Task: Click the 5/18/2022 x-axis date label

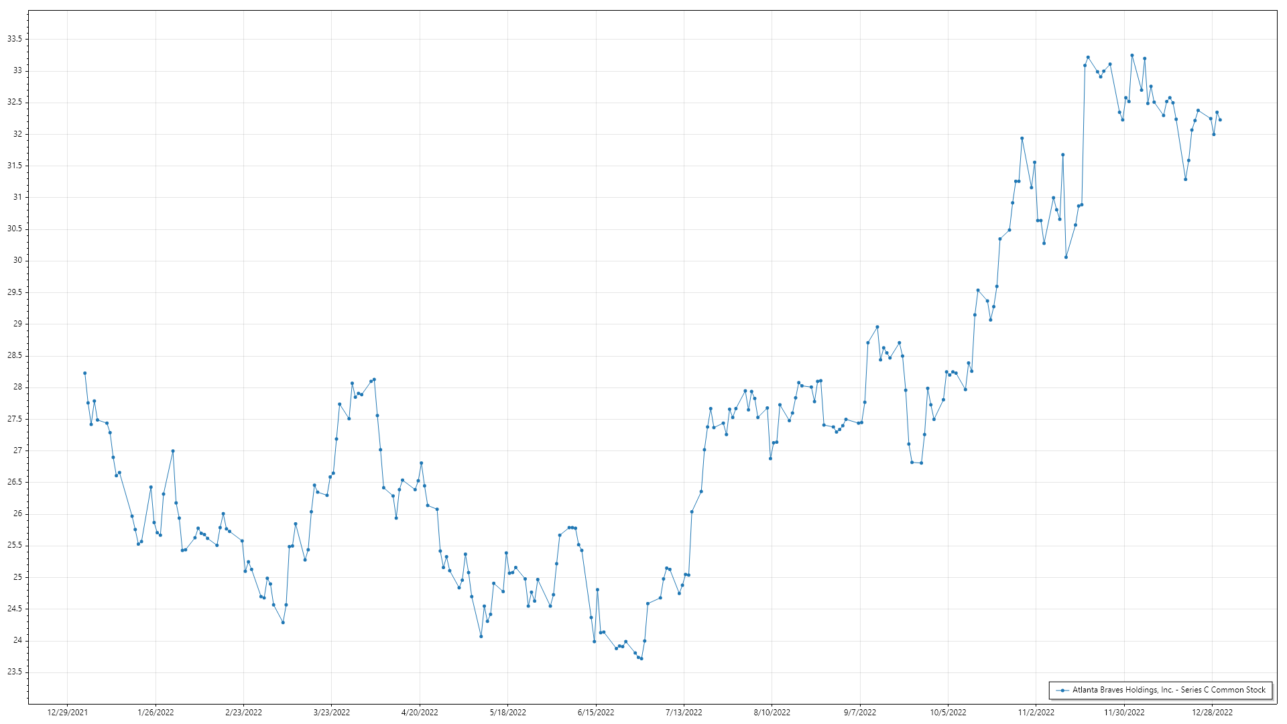Action: pos(508,713)
